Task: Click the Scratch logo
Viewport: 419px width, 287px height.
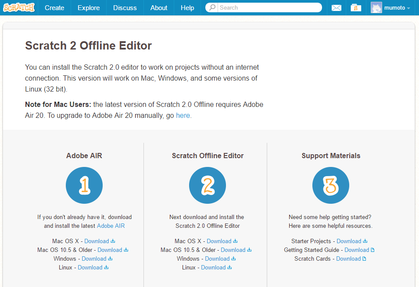Action: [x=19, y=8]
